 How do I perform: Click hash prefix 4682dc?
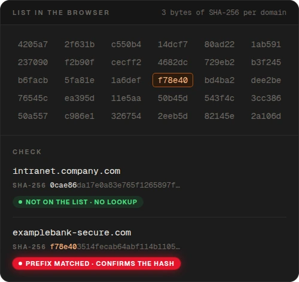point(173,62)
